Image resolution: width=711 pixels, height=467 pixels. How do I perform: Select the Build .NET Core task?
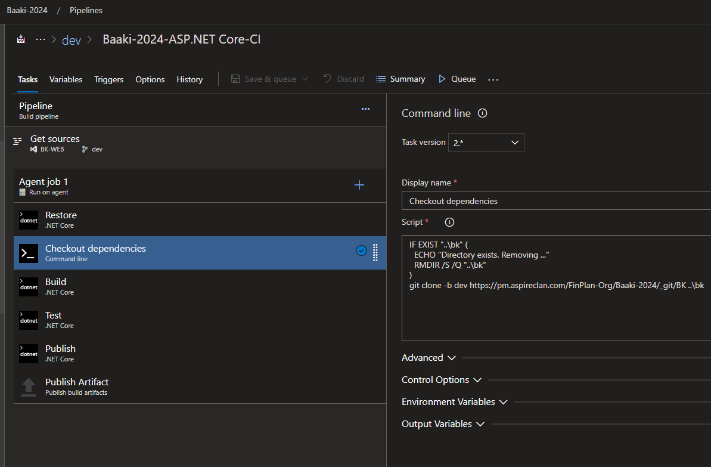[200, 286]
